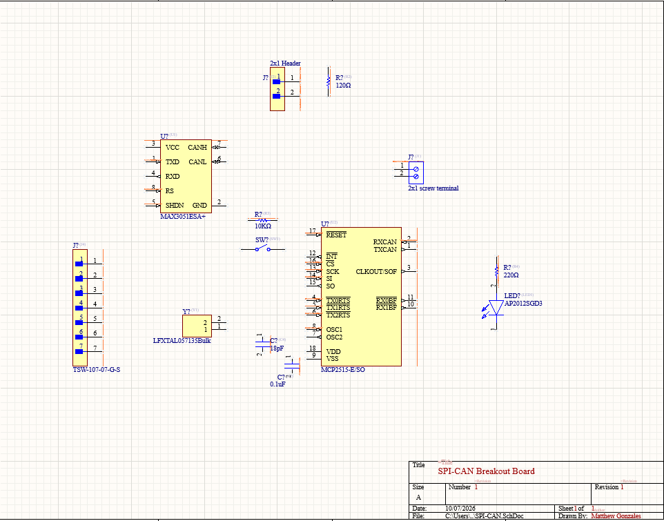Select the AP2012SGD3 LED symbol
664x521 pixels.
496,308
